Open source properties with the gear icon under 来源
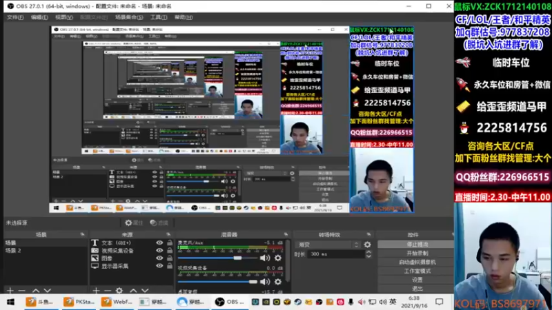 tap(119, 290)
